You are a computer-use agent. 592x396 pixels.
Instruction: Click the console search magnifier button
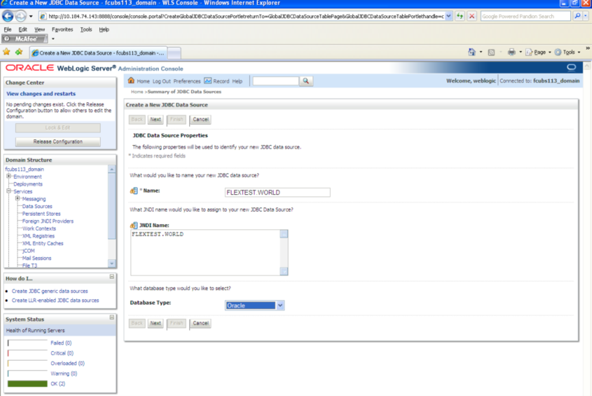click(306, 81)
